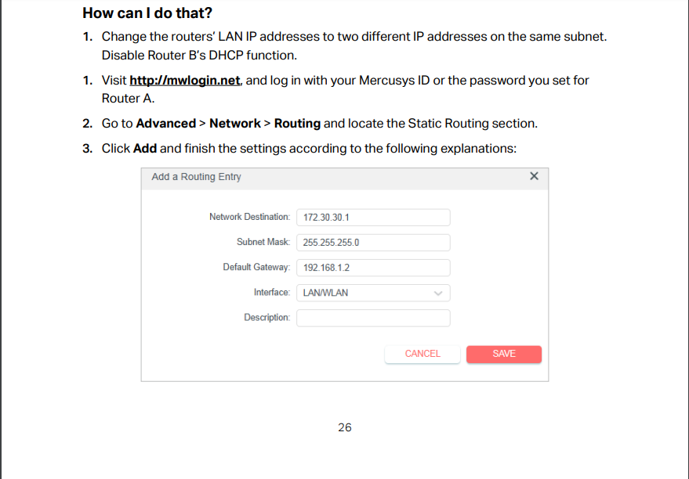
Task: Click the bold word Advanced in step 2
Action: [165, 123]
